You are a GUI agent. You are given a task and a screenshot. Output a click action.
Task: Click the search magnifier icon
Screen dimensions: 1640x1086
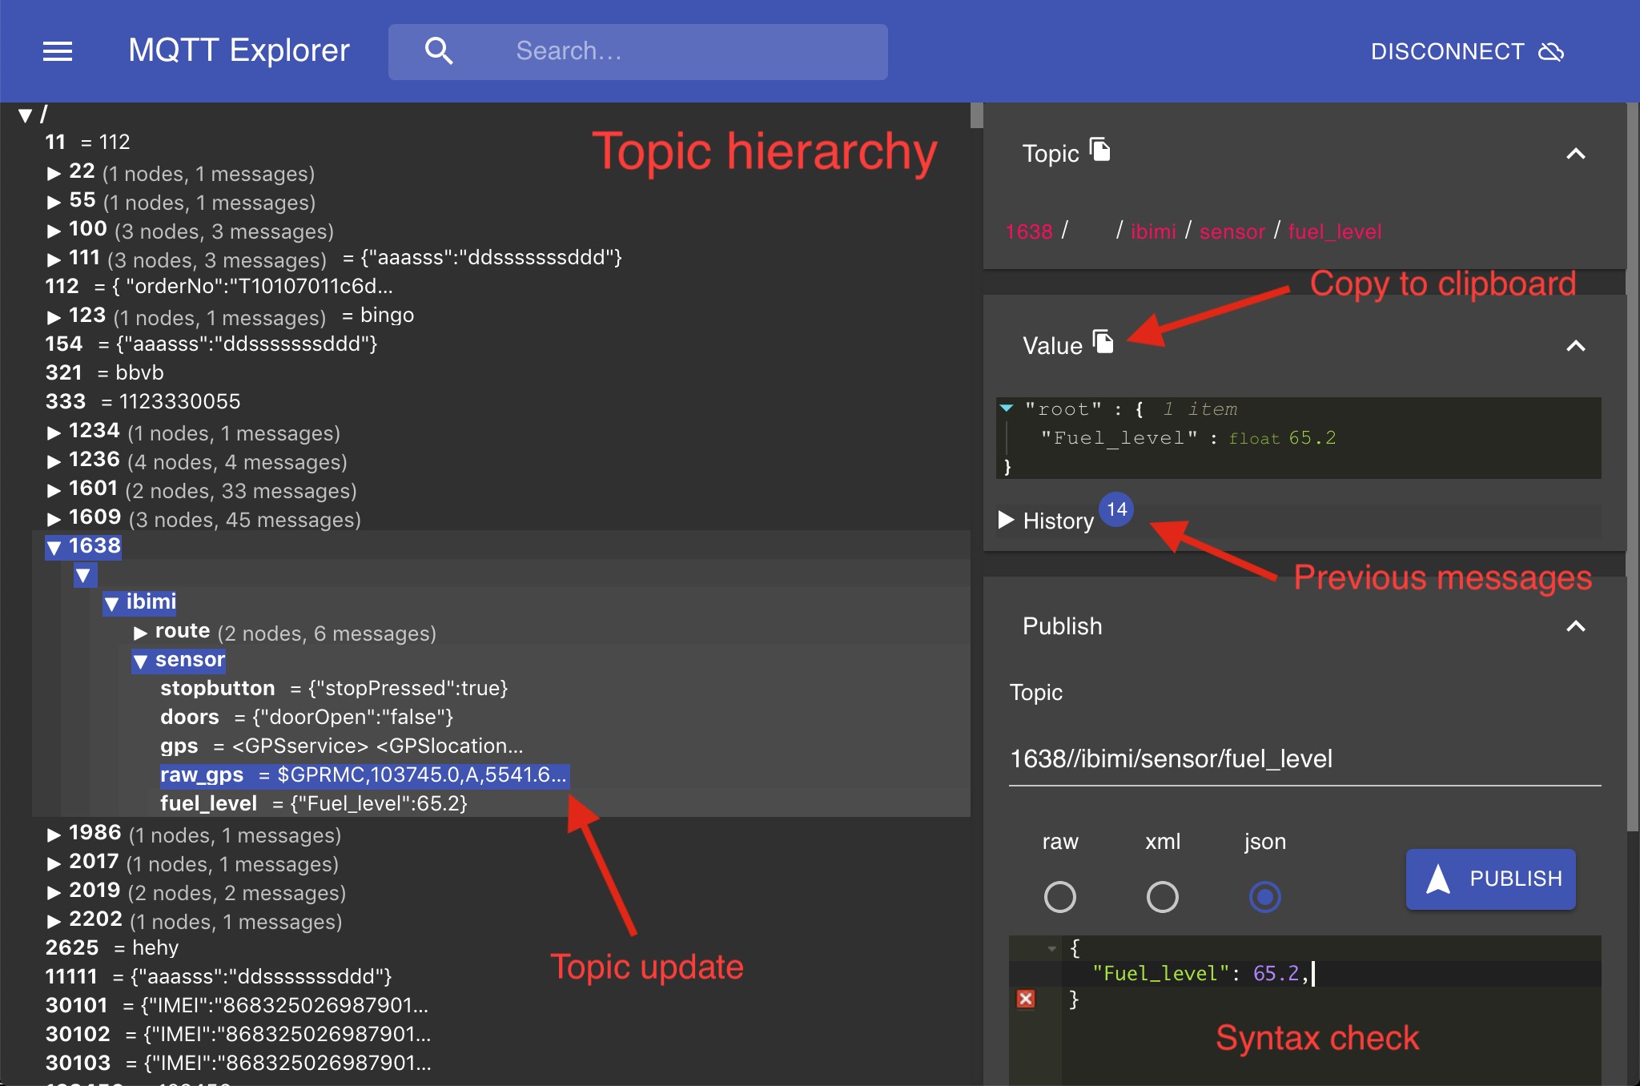click(x=439, y=51)
